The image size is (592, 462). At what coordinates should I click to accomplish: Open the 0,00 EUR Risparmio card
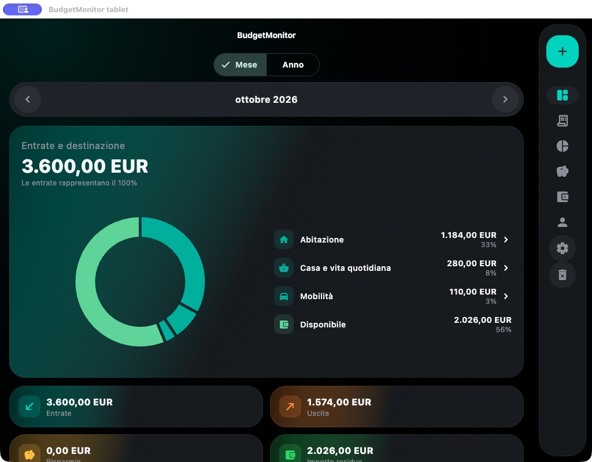pyautogui.click(x=136, y=449)
